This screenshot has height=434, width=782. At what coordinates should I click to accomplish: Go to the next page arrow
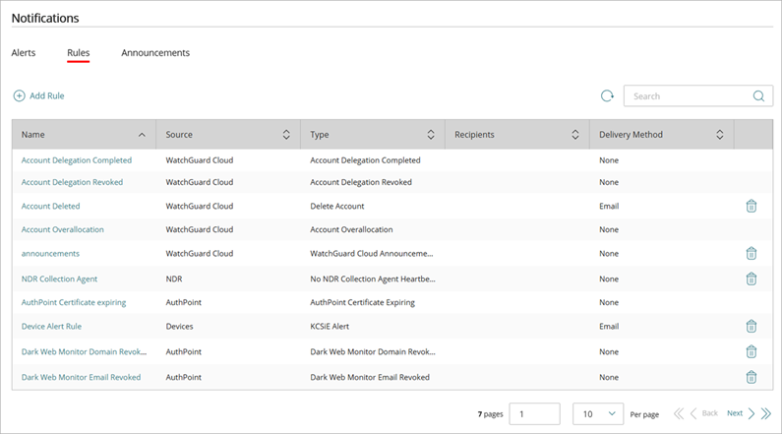pyautogui.click(x=752, y=413)
